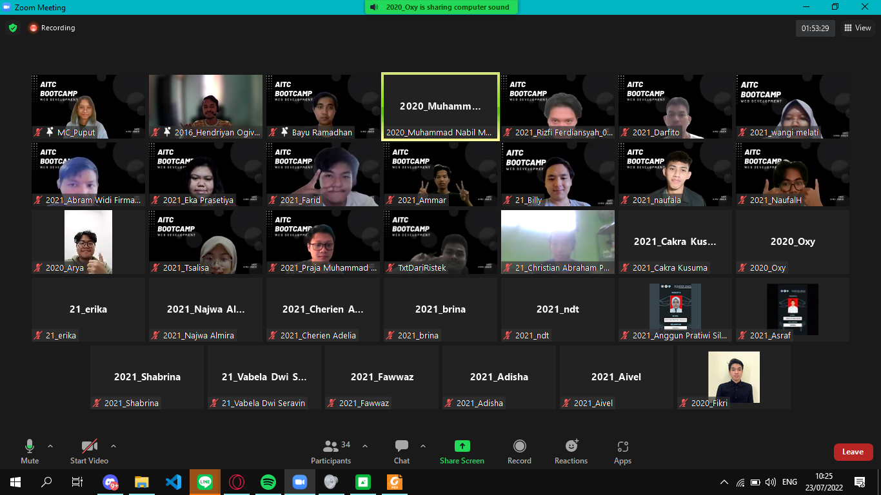Launch Spotify from the taskbar
This screenshot has width=881, height=495.
pyautogui.click(x=268, y=481)
